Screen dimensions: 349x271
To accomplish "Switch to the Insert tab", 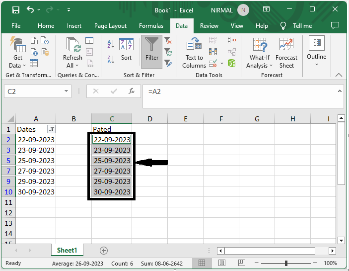I will 74,26.
